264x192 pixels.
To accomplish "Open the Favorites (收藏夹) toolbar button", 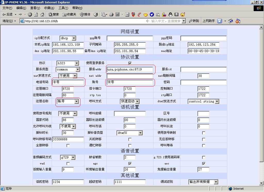I will pos(69,14).
